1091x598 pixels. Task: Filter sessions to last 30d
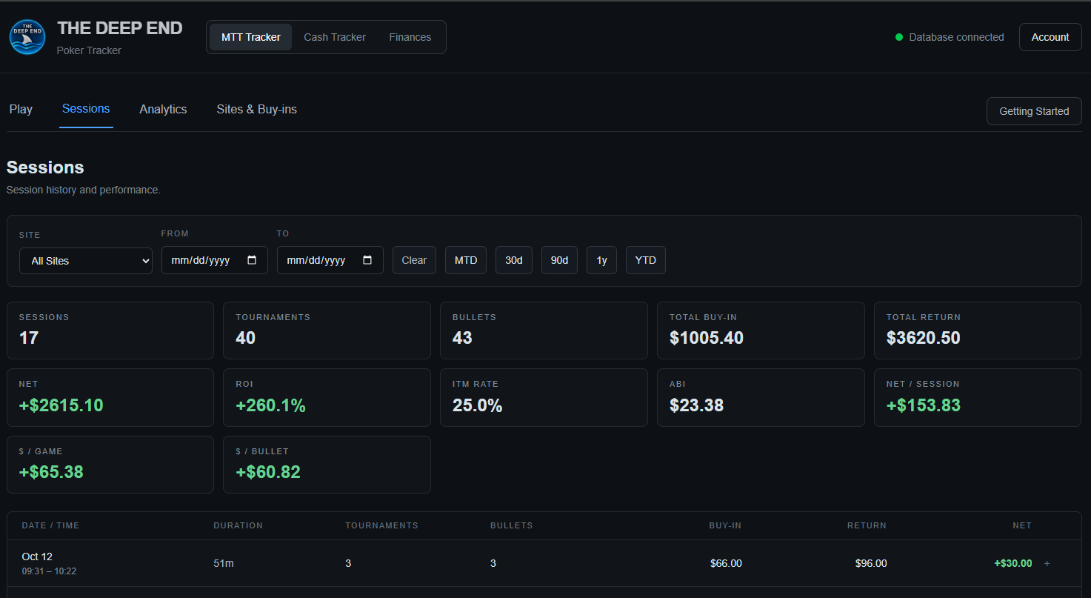tap(514, 260)
